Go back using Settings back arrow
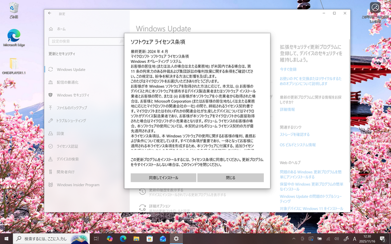Screen dimensions: 391x244 50,13
